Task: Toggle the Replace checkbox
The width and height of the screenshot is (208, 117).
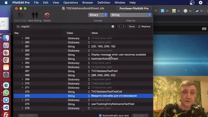Action: point(139,27)
